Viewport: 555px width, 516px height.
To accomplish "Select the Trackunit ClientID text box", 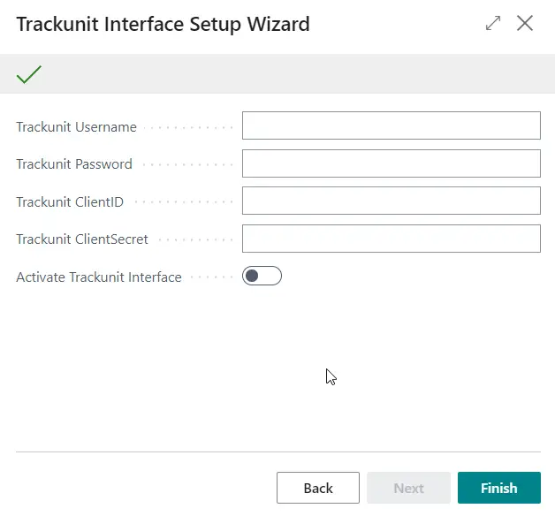I will (x=391, y=201).
